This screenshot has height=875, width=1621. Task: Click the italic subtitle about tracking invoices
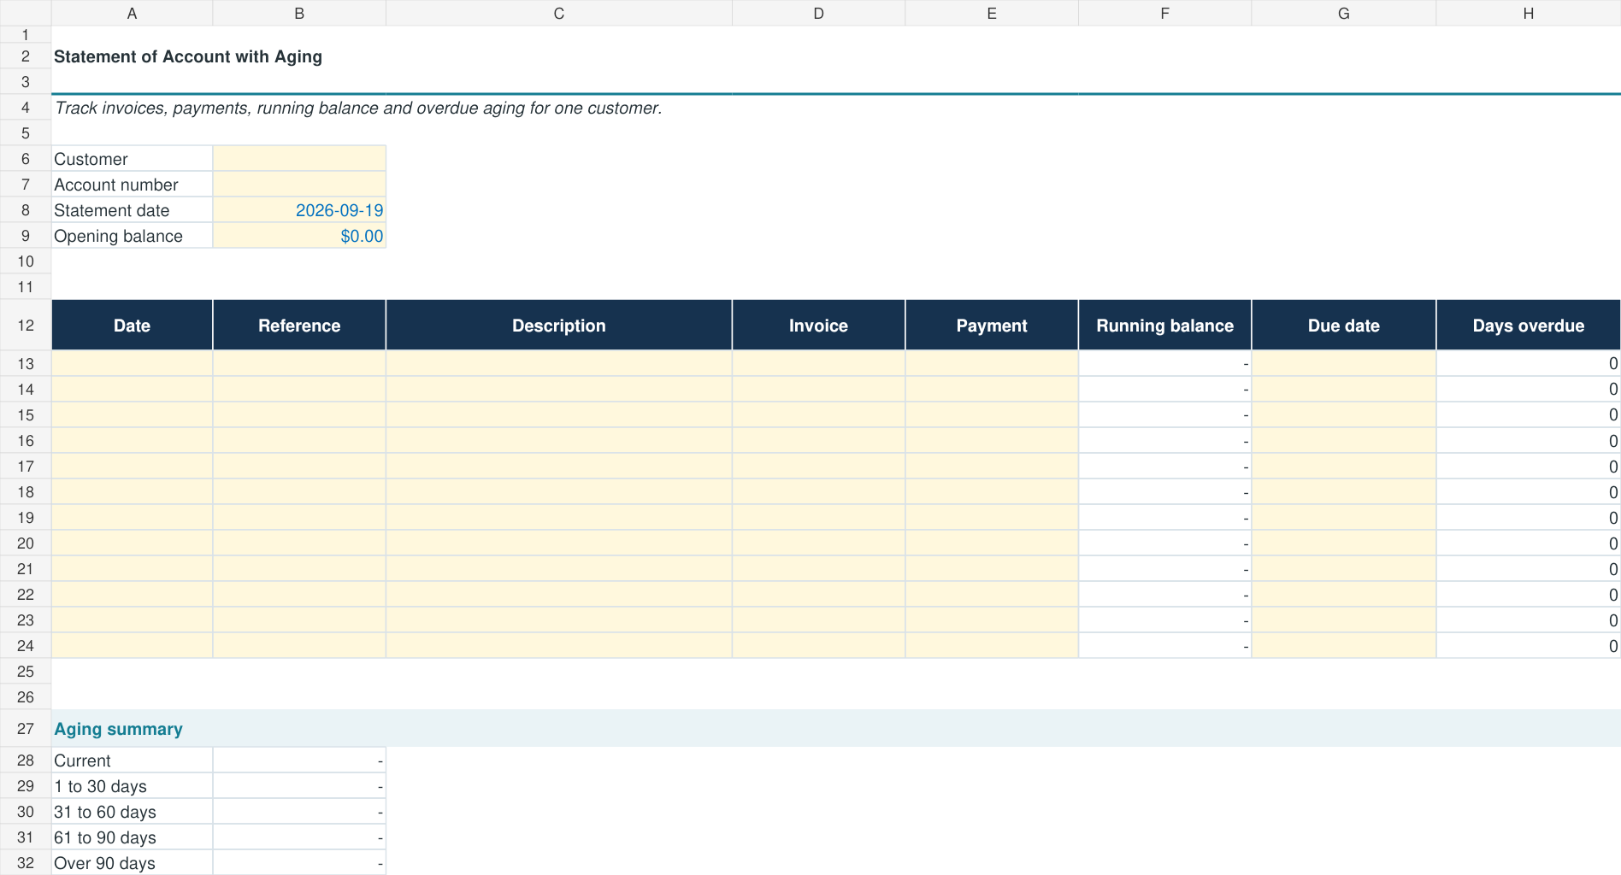point(358,108)
